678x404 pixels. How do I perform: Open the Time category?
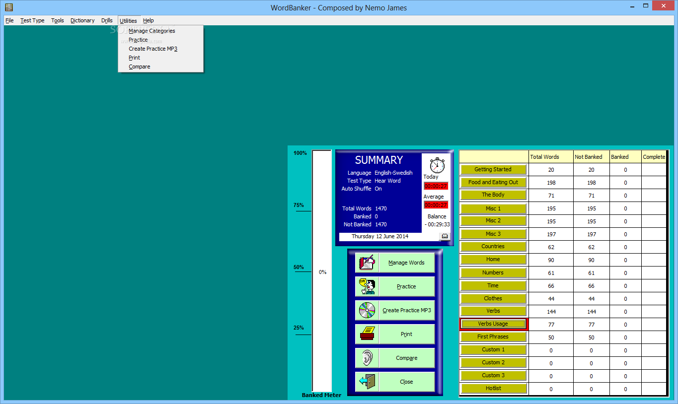point(493,285)
